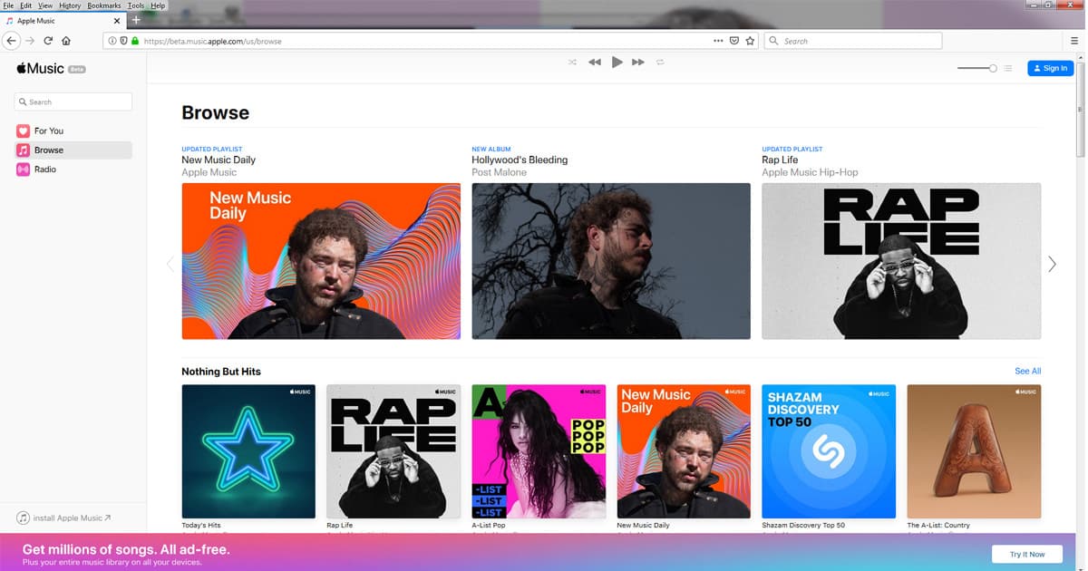Open New Music Daily cover in Hits row
Viewport: 1088px width, 571px height.
[684, 451]
